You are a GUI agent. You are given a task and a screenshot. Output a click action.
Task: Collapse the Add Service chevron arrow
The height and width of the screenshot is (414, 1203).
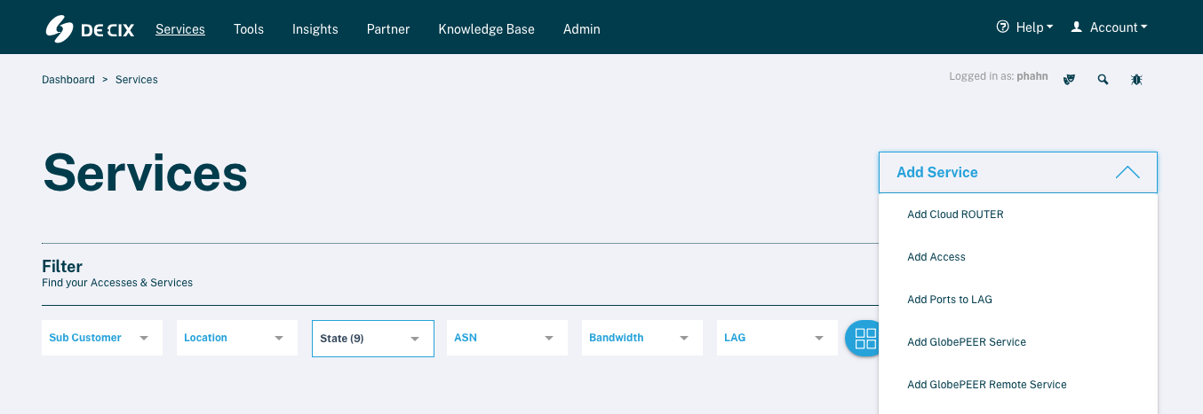(1127, 172)
